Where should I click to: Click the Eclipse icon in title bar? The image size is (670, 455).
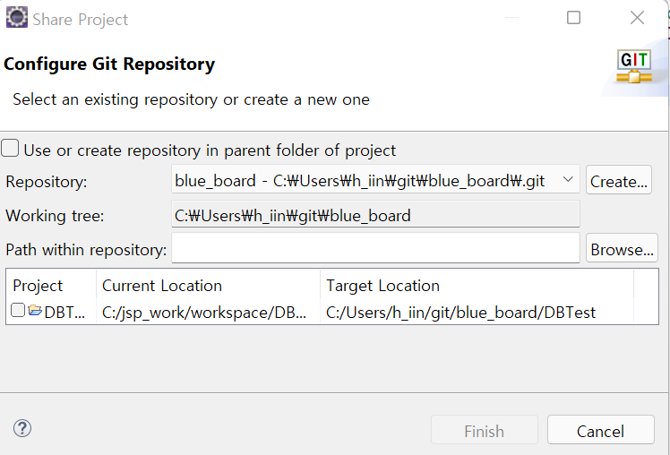[17, 18]
